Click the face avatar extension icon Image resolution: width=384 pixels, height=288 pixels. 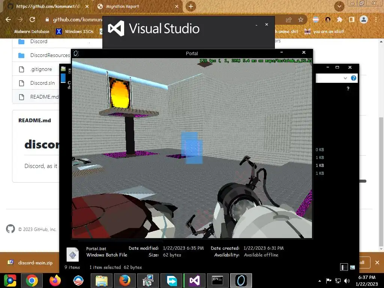coord(328,19)
